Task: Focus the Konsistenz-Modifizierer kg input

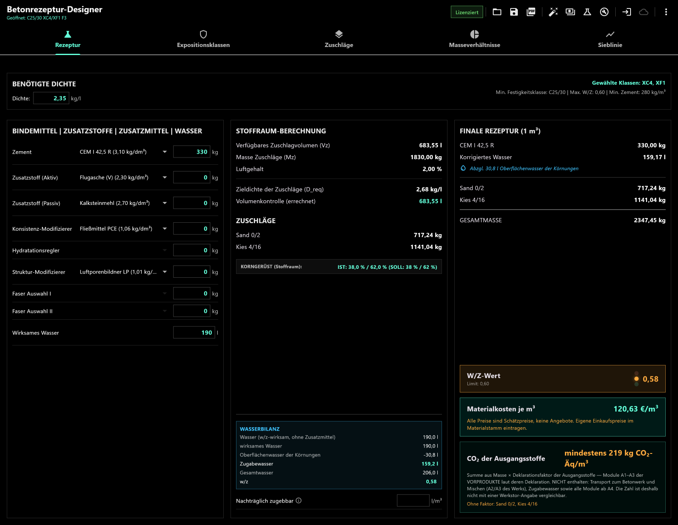Action: (x=192, y=229)
